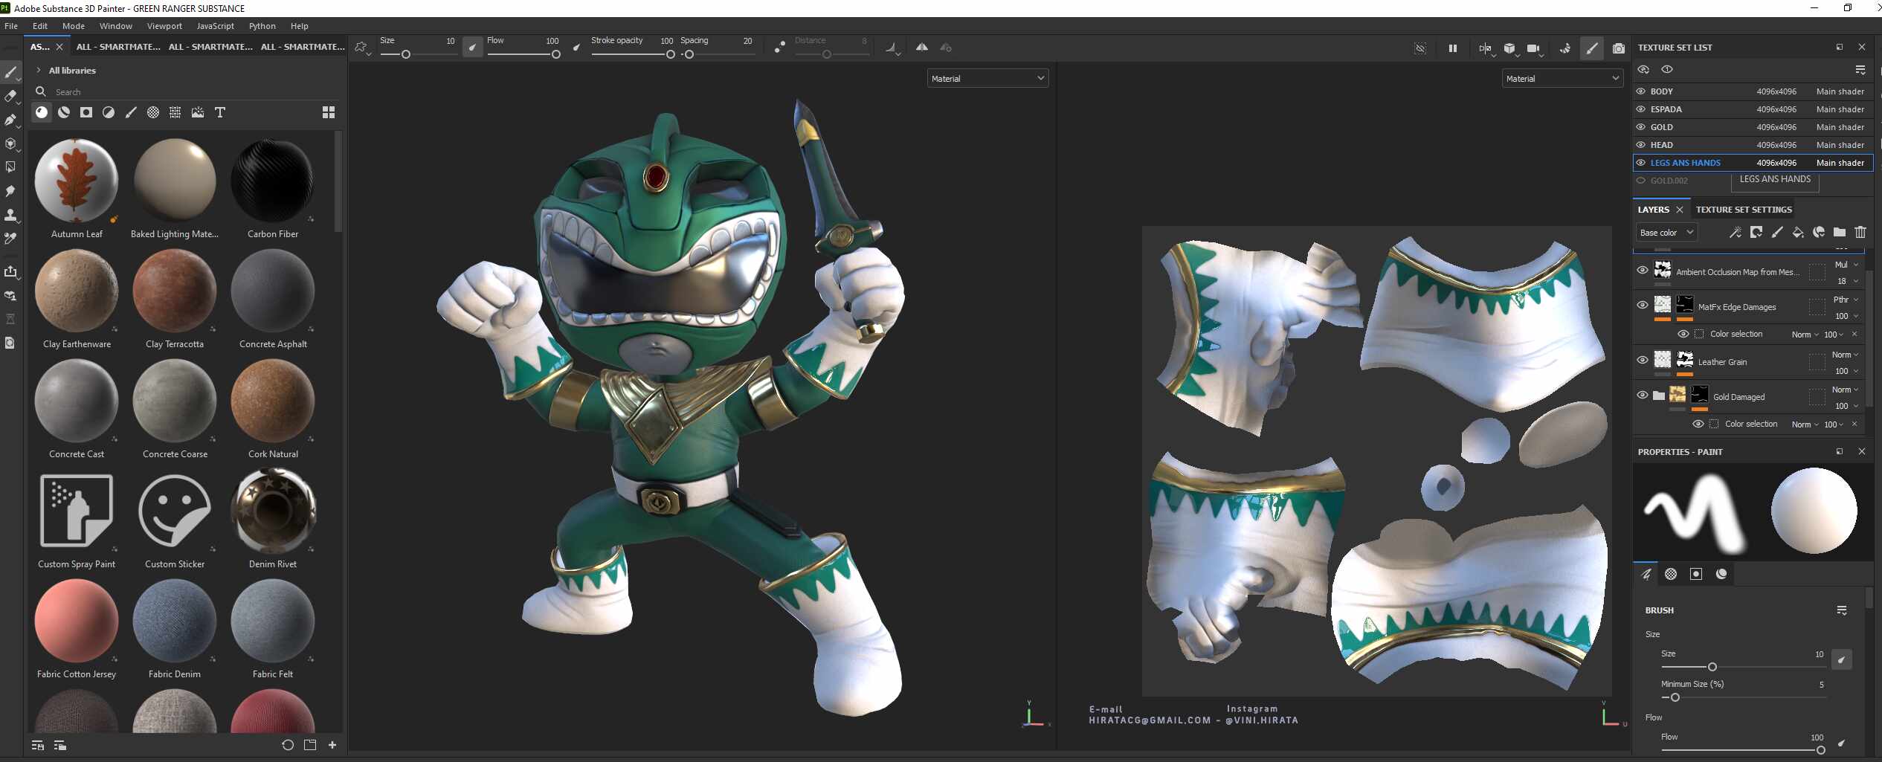Expand the All libraries tree
1882x762 pixels.
pyautogui.click(x=39, y=71)
